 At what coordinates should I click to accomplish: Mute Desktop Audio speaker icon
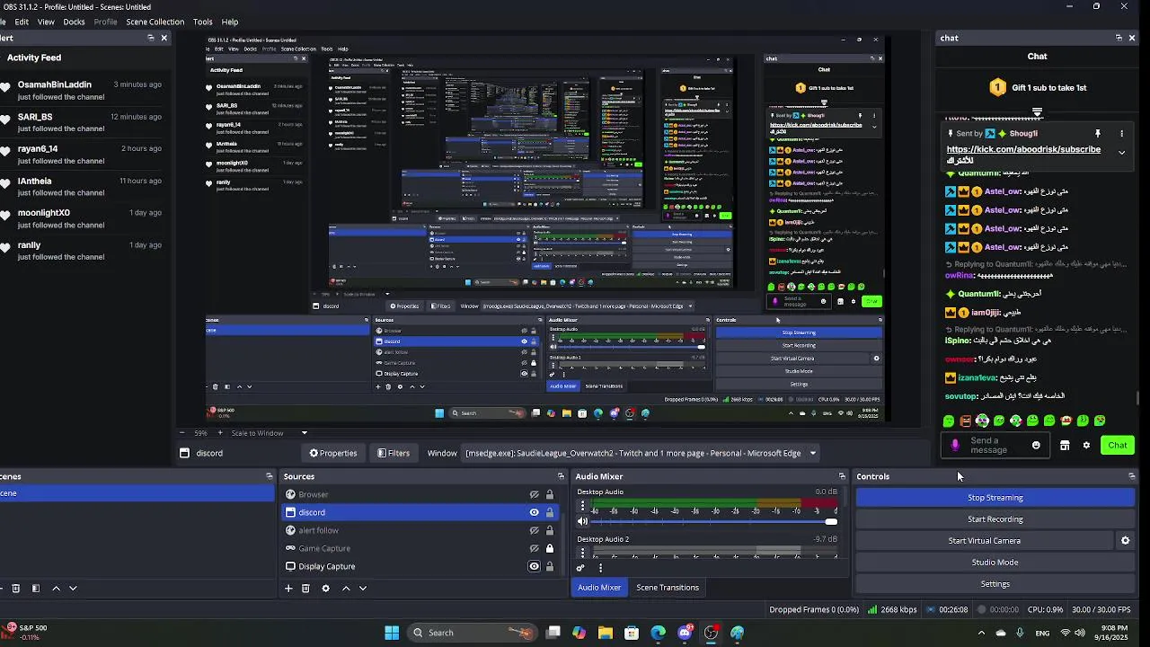pos(582,521)
